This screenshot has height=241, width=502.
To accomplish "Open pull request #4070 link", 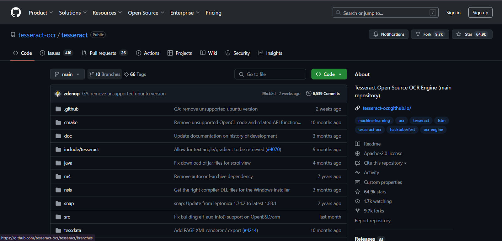I will tap(274, 150).
